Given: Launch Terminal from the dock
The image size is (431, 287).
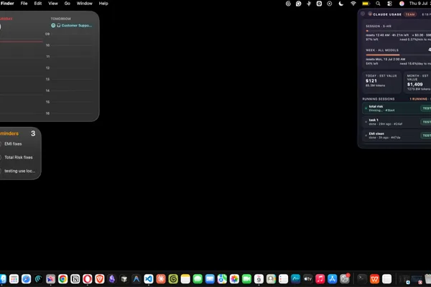Looking at the screenshot, I should click(362, 279).
